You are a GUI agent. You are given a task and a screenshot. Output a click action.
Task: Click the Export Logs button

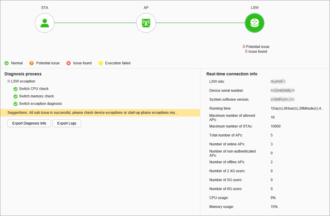click(x=67, y=123)
